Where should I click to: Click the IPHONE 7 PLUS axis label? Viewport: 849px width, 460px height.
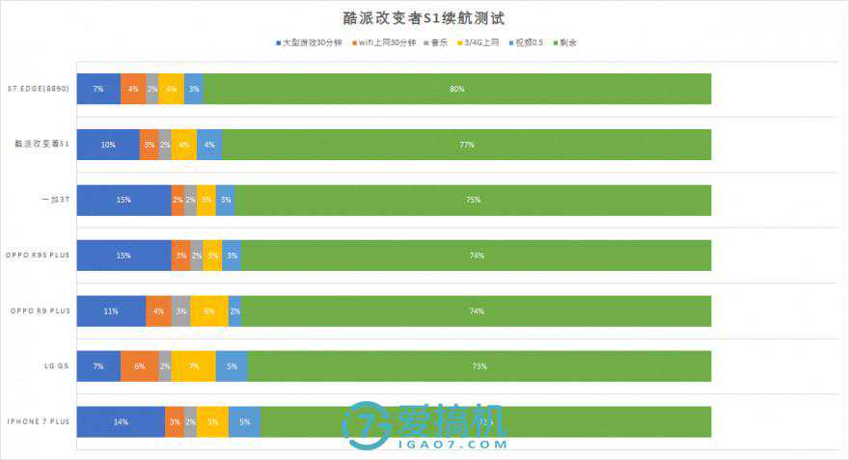pyautogui.click(x=39, y=421)
